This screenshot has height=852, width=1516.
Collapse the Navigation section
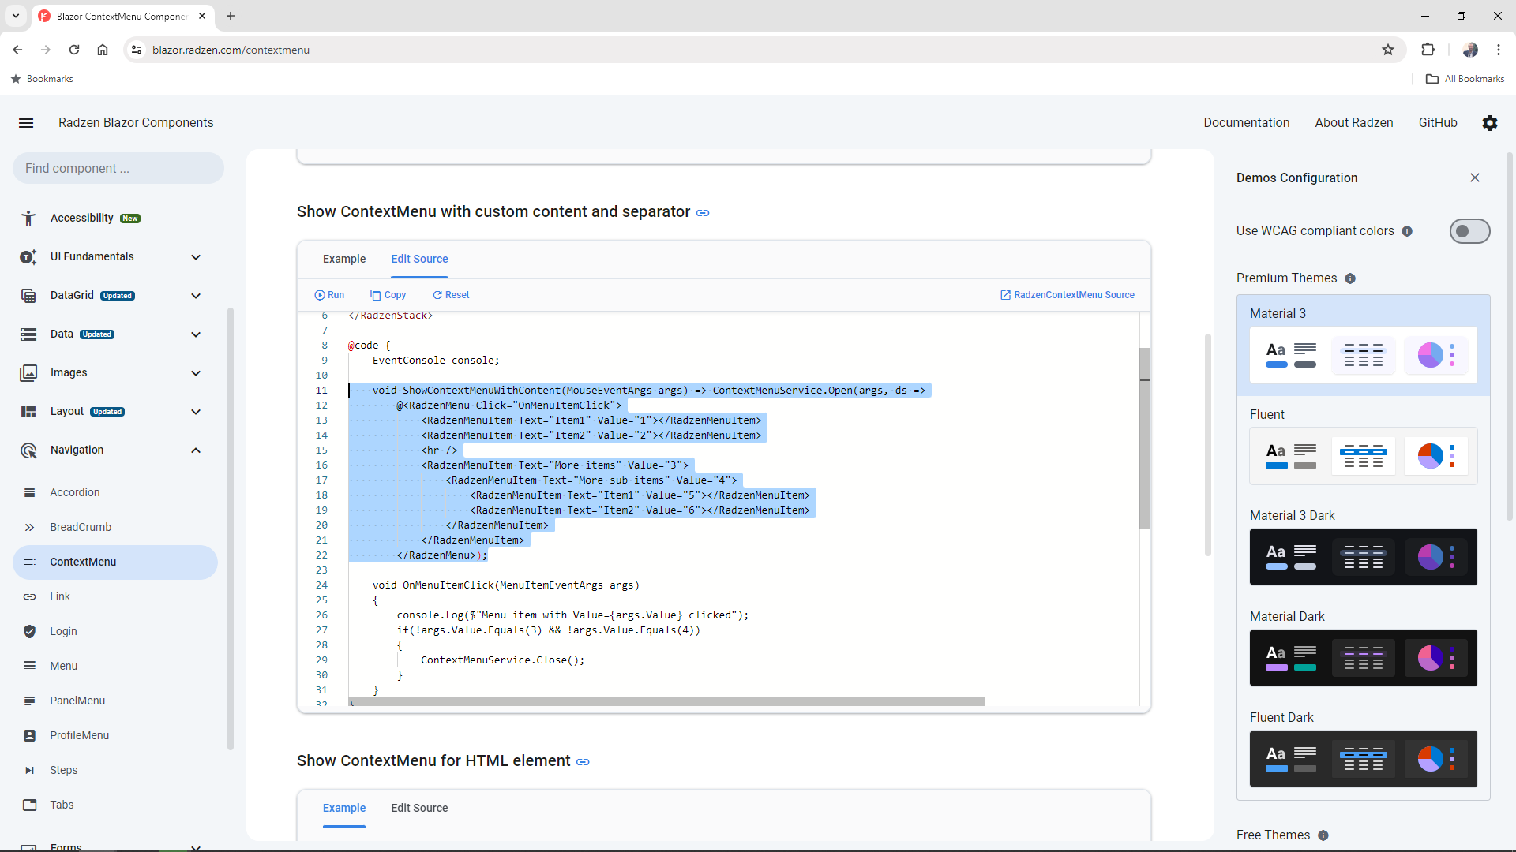196,450
